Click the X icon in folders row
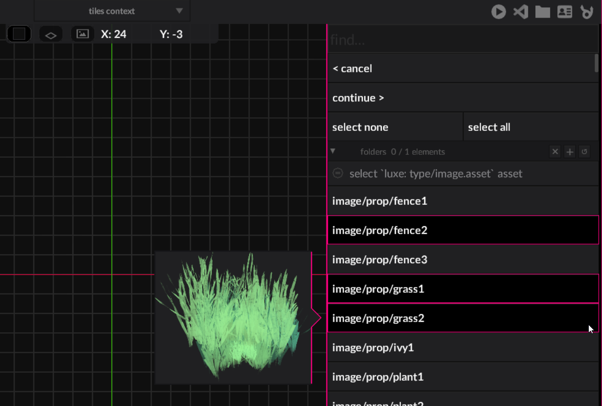Viewport: 602px width, 406px height. pyautogui.click(x=555, y=152)
